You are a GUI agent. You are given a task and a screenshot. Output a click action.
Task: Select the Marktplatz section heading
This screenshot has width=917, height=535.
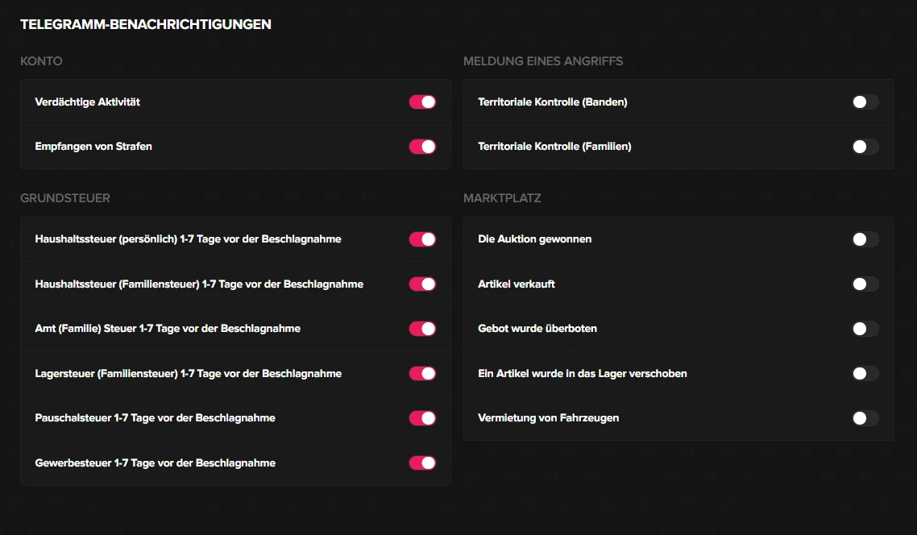502,198
